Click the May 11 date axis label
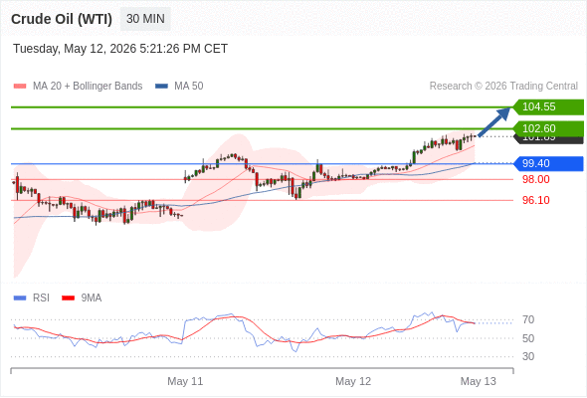 185,381
